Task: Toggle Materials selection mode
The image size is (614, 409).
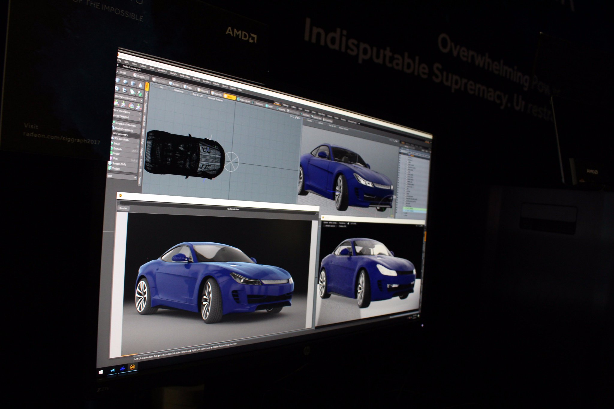Action: pos(216,94)
